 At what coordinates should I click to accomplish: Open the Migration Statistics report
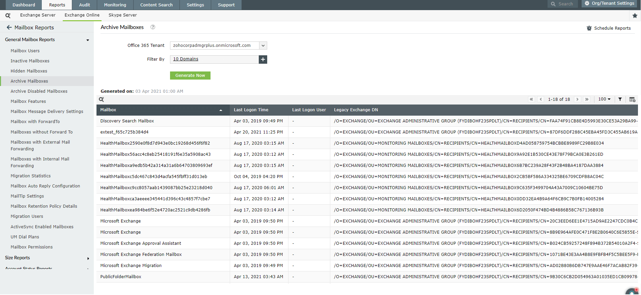pos(31,176)
